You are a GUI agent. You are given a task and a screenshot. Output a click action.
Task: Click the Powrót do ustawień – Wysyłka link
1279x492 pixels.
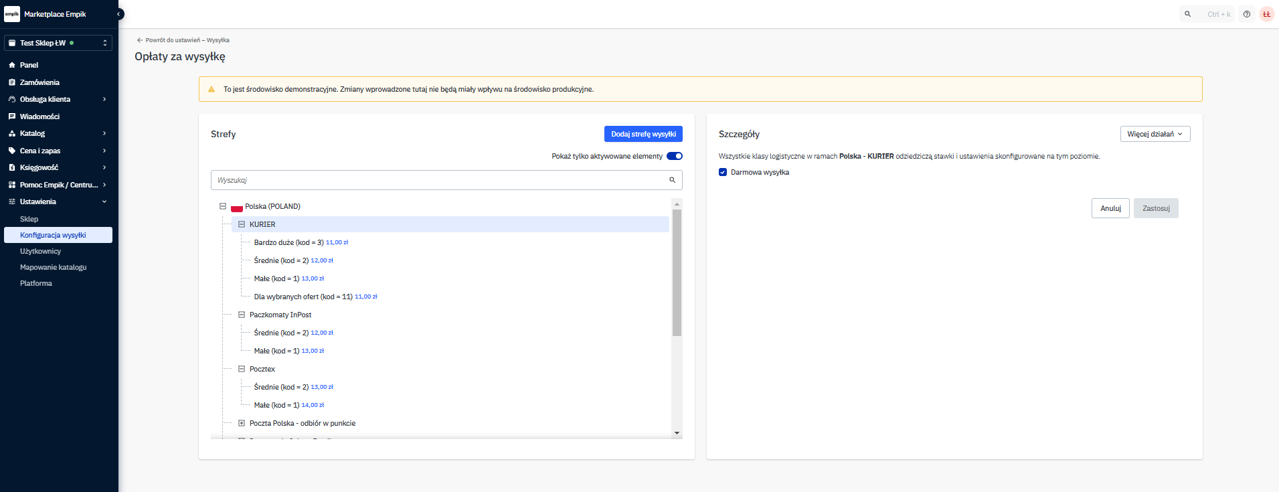tap(183, 40)
